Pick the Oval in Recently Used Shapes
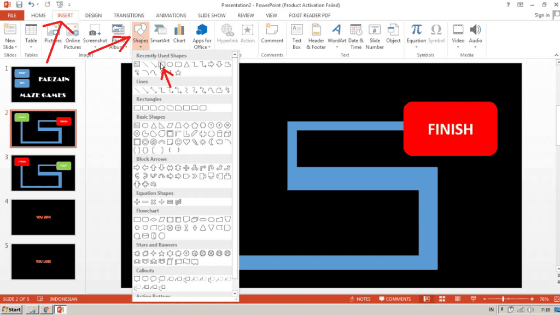Viewport: 560px width, 315px height. (170, 65)
